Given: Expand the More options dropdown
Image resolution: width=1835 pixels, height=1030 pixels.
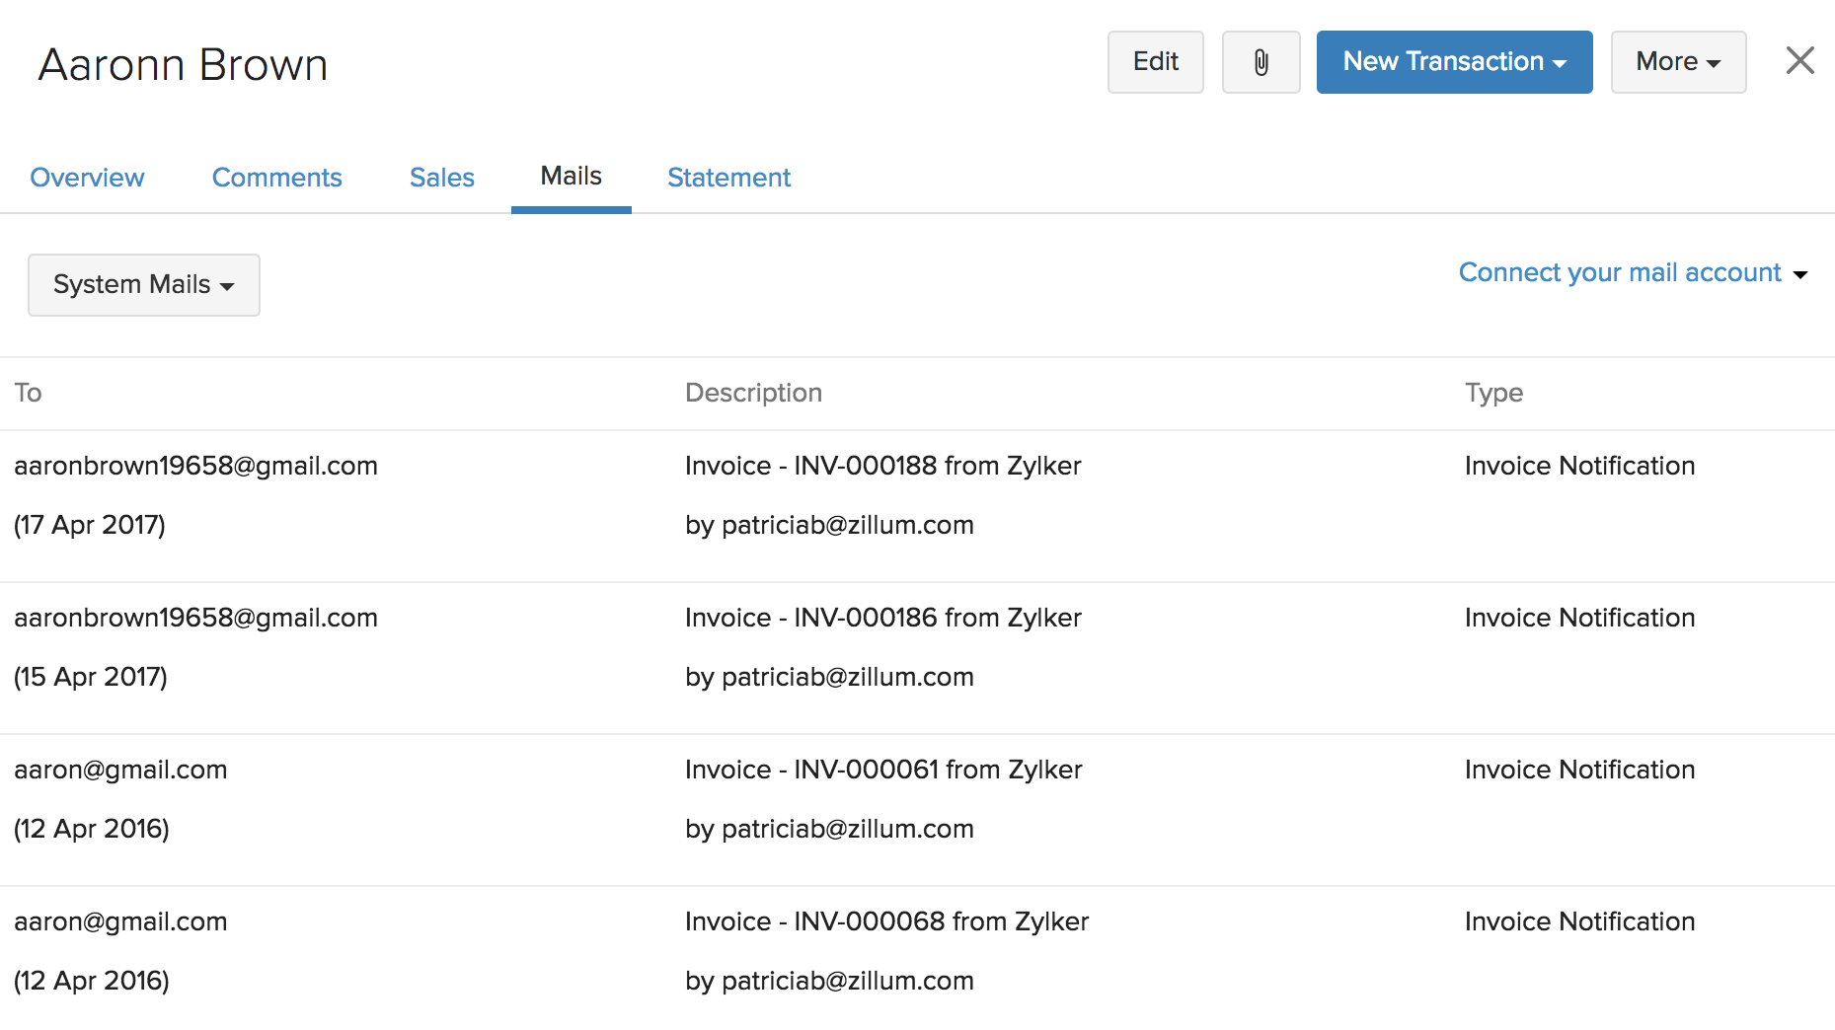Looking at the screenshot, I should tap(1677, 62).
